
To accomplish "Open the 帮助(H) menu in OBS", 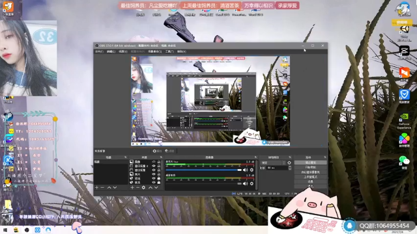I will click(182, 51).
